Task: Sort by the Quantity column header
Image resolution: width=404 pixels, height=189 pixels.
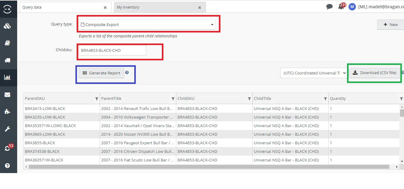Action: click(x=338, y=98)
